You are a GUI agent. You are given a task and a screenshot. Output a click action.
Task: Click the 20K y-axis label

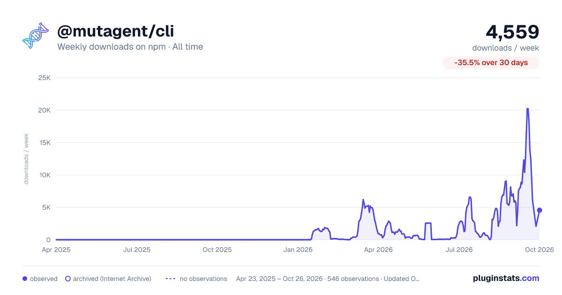pyautogui.click(x=44, y=110)
